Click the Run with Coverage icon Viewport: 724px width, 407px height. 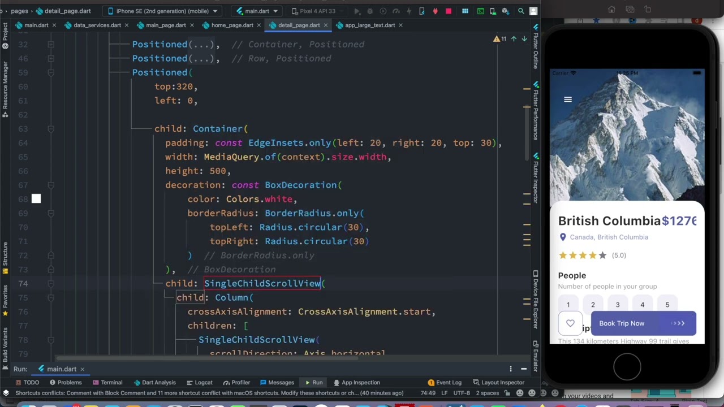[383, 11]
